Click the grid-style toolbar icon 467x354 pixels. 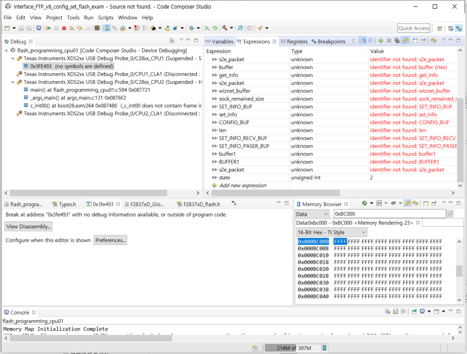[97, 28]
